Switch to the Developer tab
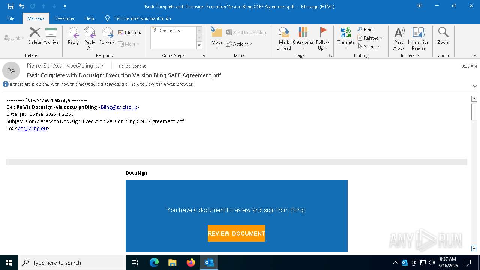The width and height of the screenshot is (480, 270). (x=64, y=18)
